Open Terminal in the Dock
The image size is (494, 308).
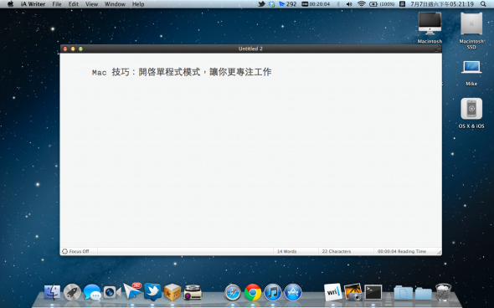373,292
